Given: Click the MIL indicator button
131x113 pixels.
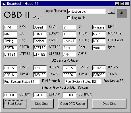Looking at the screenshot, I should click(122, 13).
